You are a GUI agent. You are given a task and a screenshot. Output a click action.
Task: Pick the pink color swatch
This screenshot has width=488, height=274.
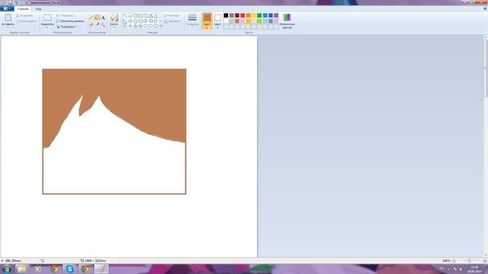point(242,21)
